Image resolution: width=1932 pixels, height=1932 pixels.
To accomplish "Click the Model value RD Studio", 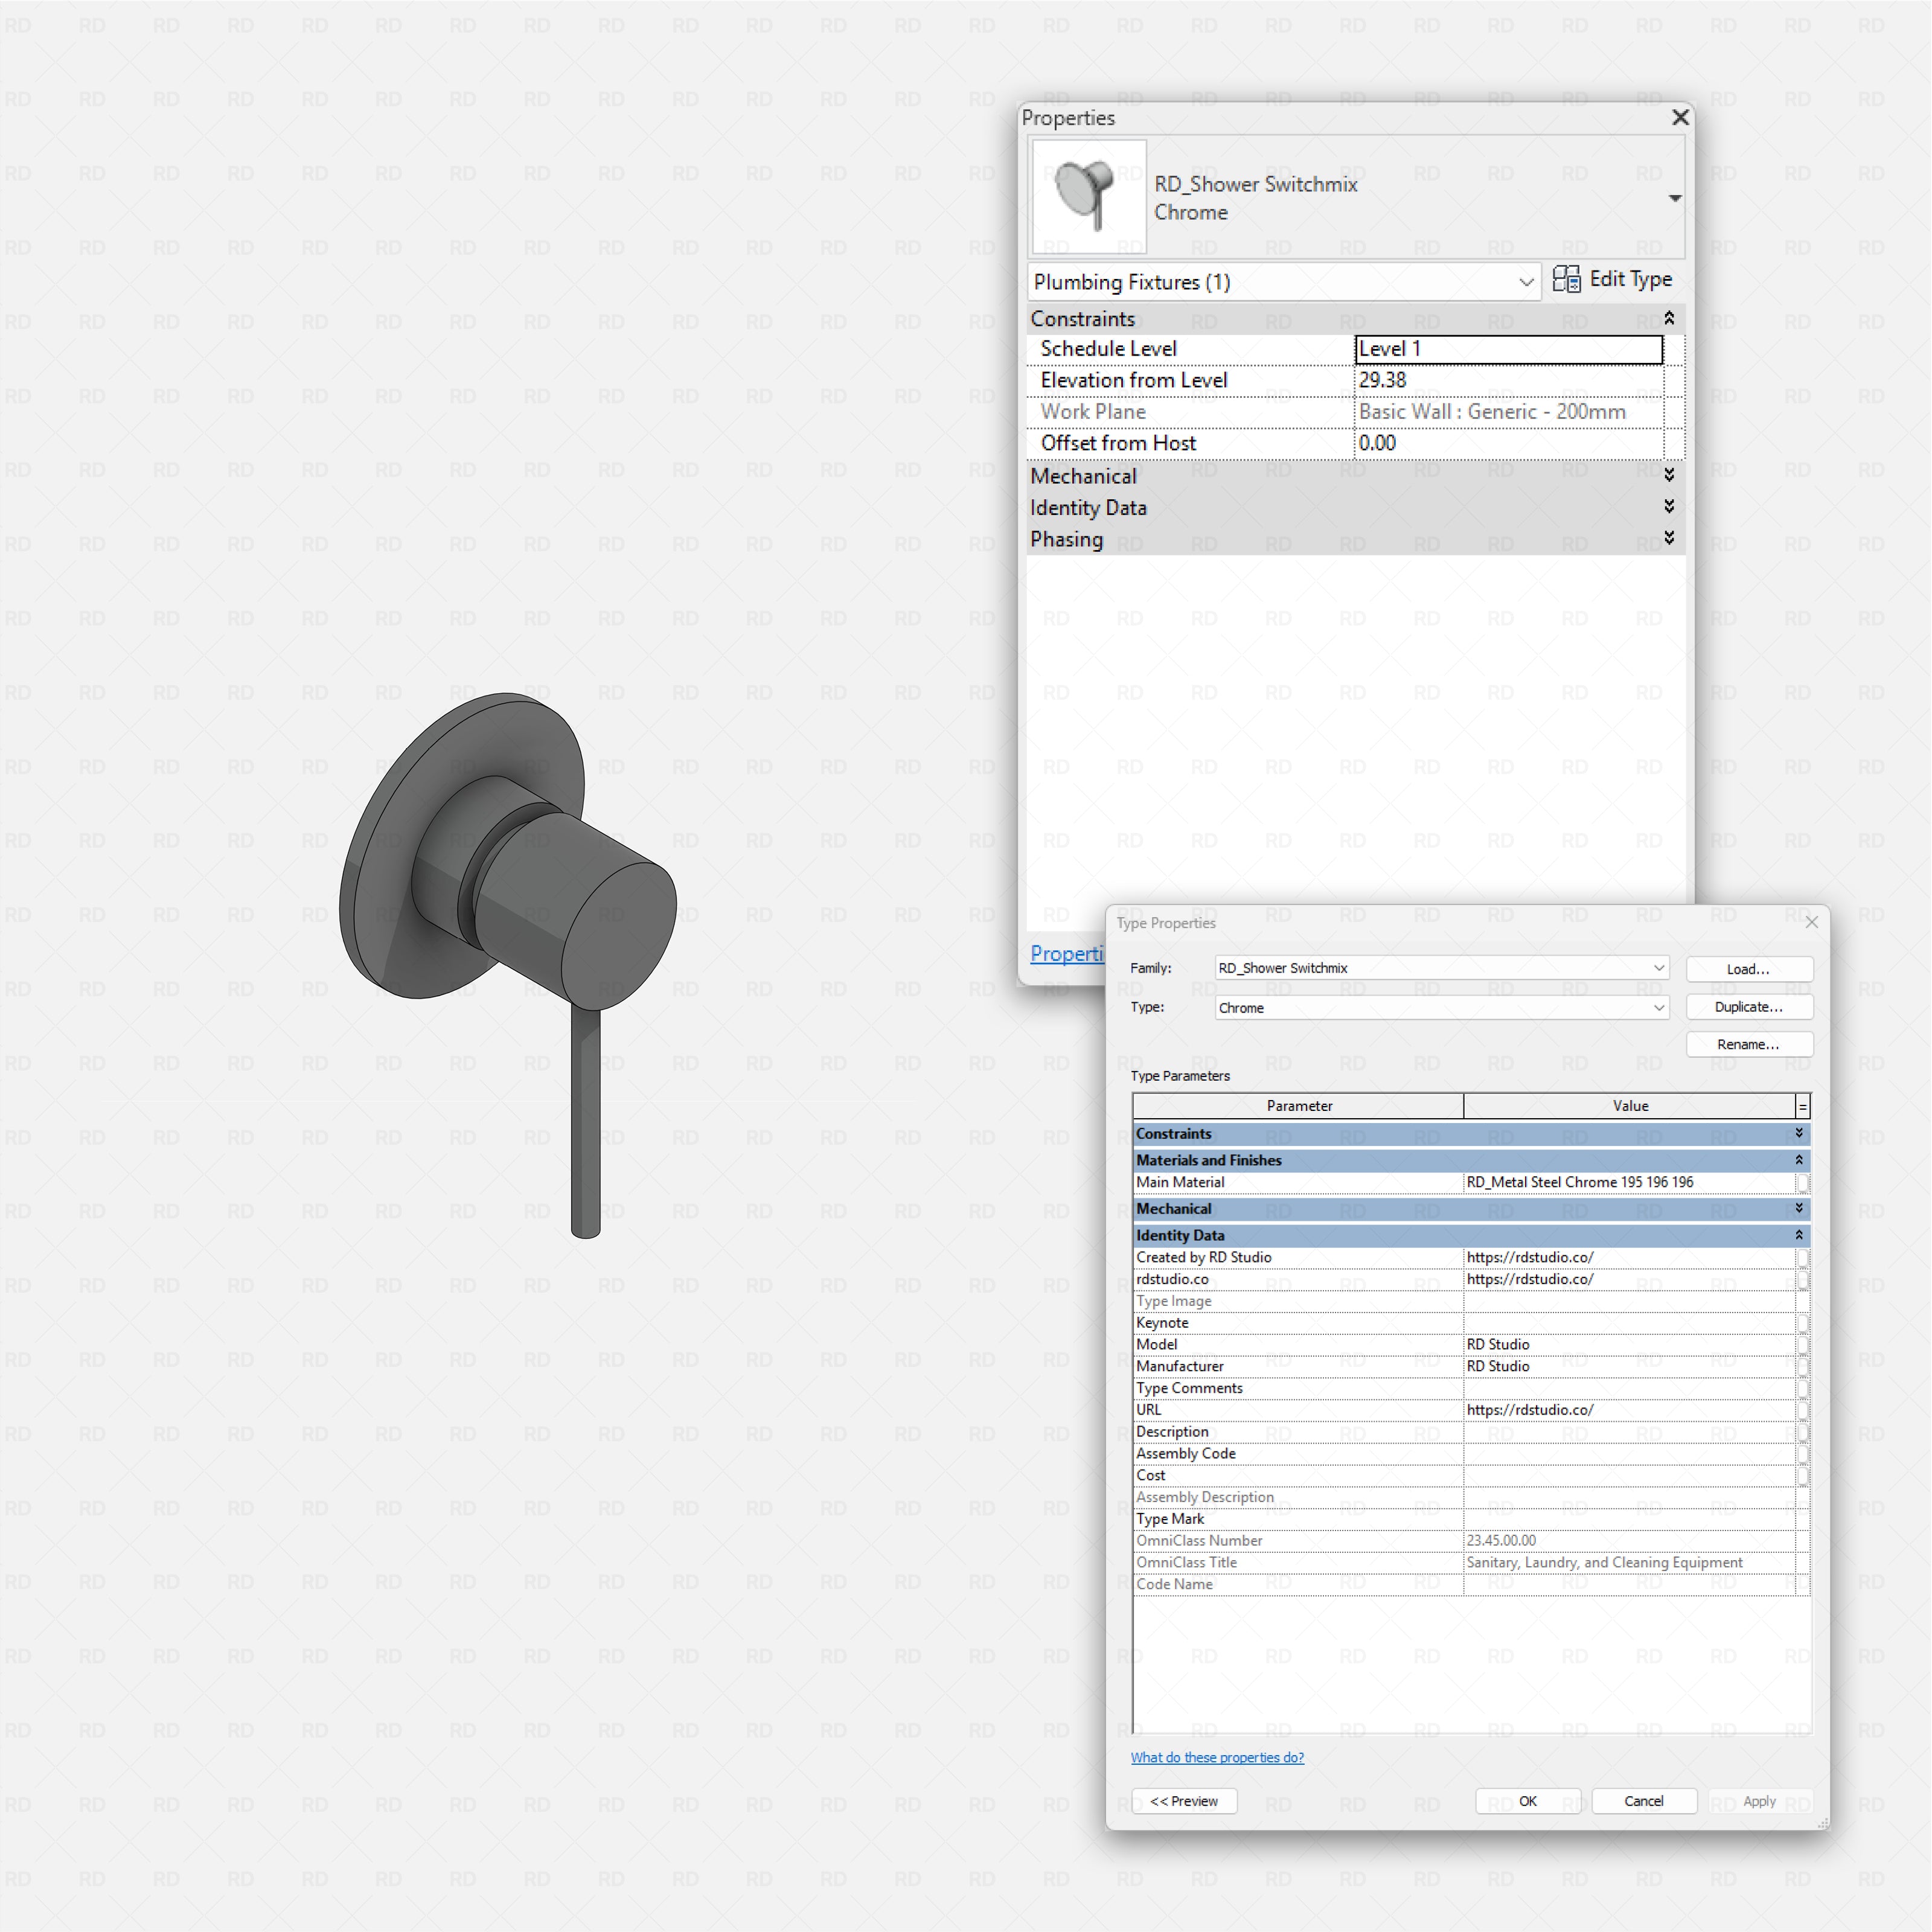I will coord(1629,1345).
